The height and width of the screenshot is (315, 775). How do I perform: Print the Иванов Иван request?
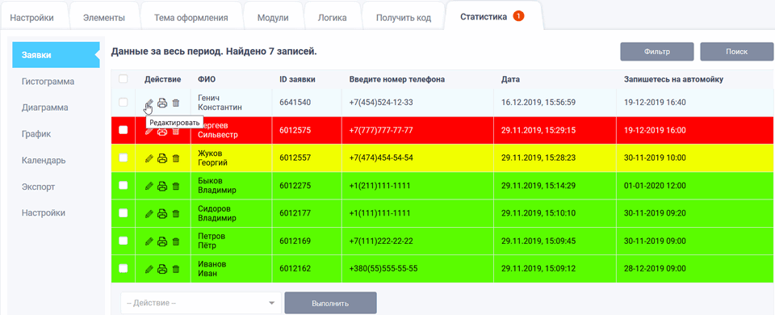coord(162,270)
